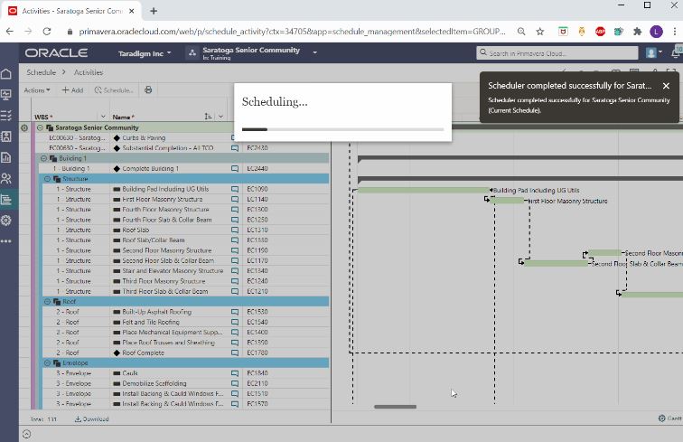Open the more options ellipsis in sidebar

(x=6, y=241)
